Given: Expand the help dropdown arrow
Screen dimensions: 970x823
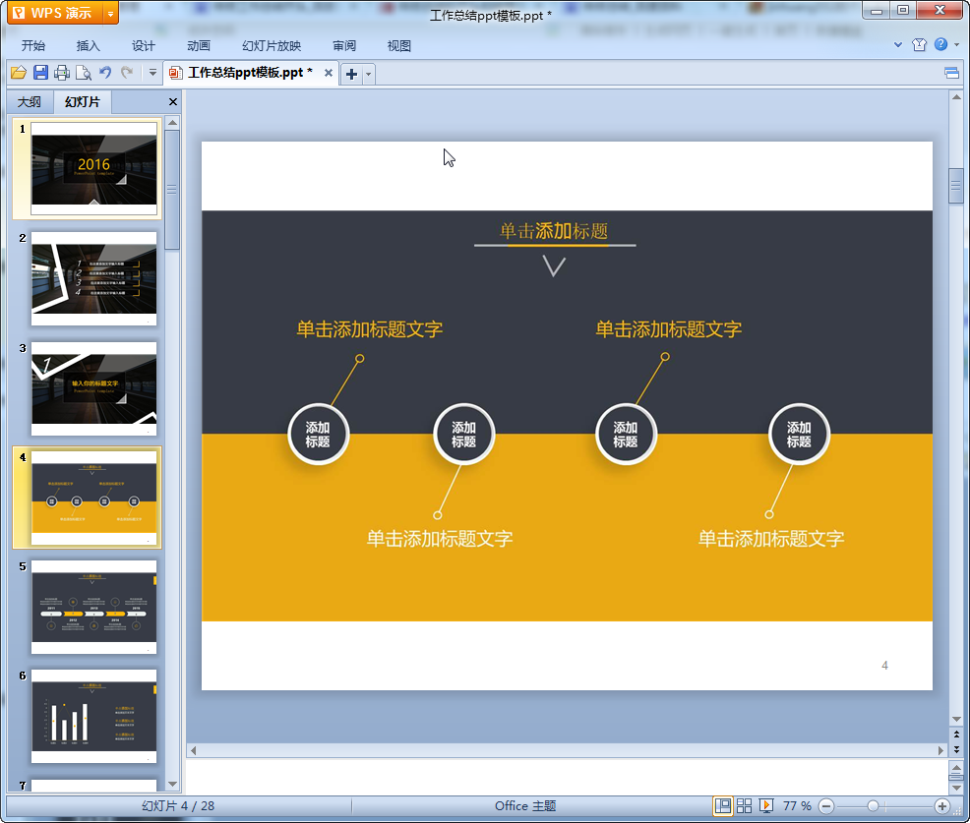Looking at the screenshot, I should click(957, 44).
